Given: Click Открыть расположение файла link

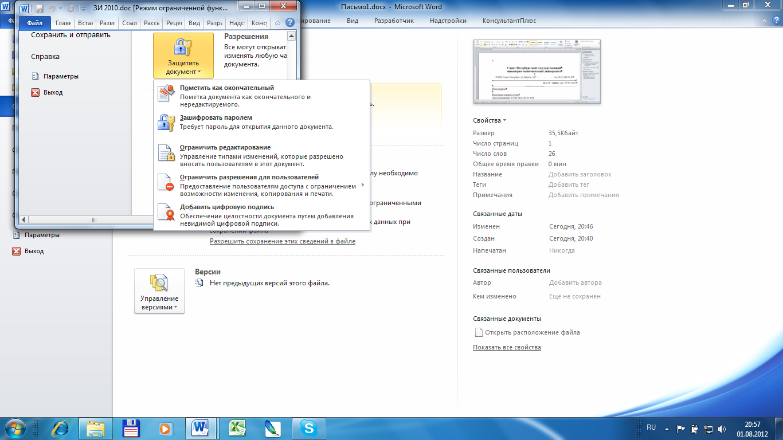Looking at the screenshot, I should tap(532, 332).
